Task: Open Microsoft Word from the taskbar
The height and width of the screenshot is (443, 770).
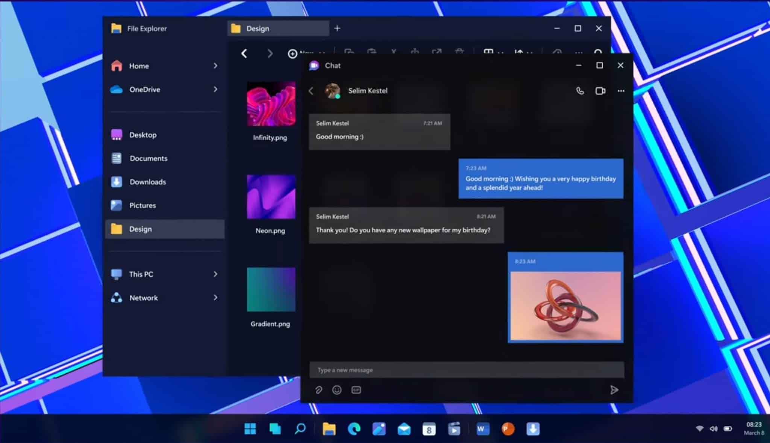Action: click(482, 429)
